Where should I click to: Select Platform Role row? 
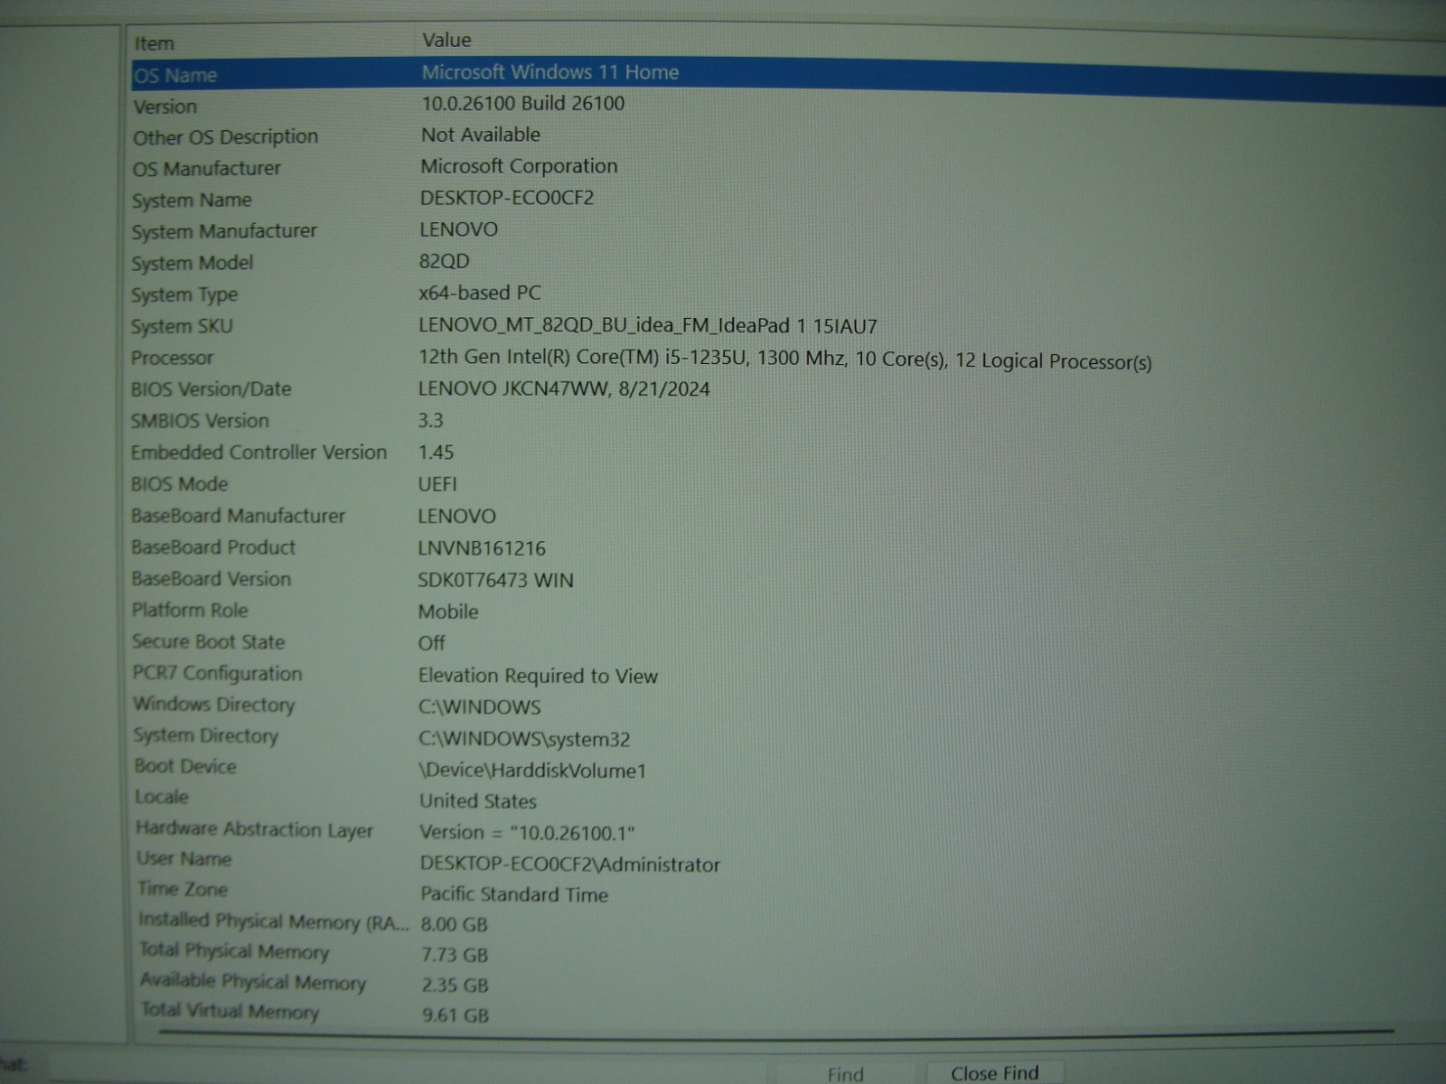[x=190, y=611]
